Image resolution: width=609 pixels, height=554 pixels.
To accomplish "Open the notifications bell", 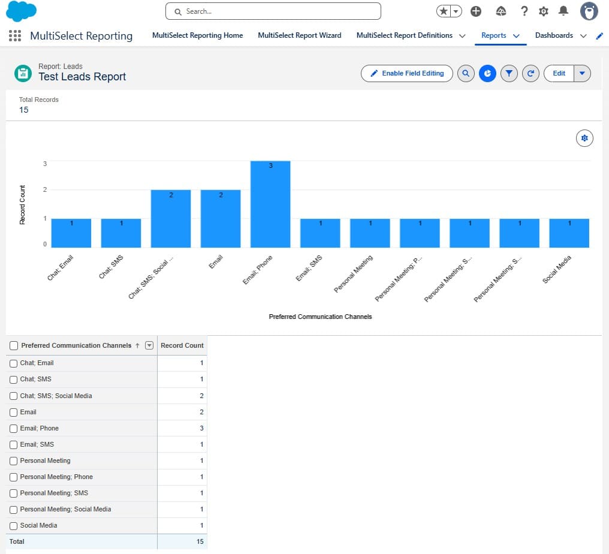I will coord(563,11).
